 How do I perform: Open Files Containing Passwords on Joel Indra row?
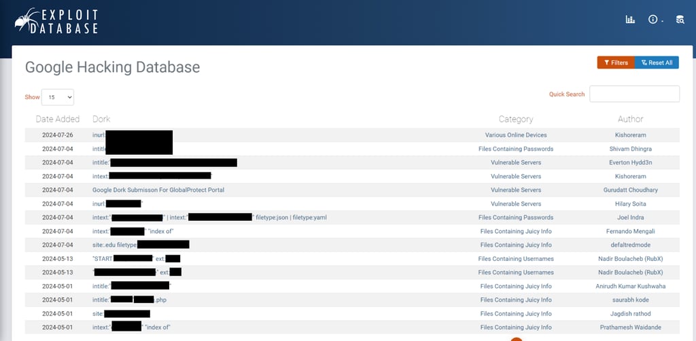point(516,217)
